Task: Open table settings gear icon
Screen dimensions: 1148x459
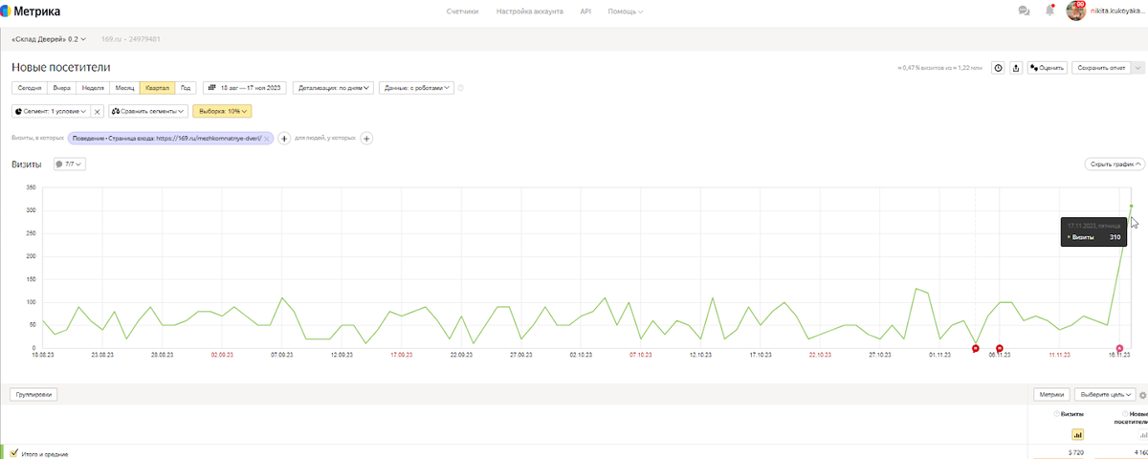Action: 1142,394
